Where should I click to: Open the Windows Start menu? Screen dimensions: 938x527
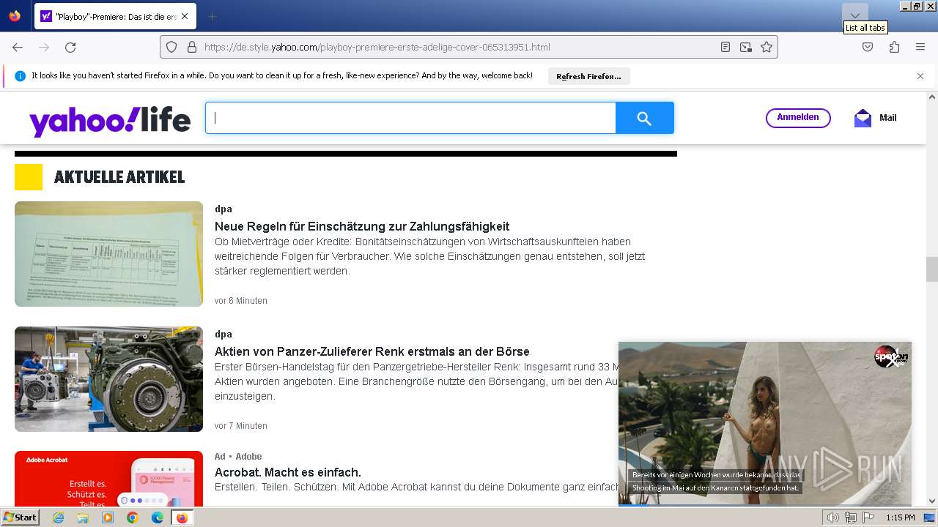coord(21,517)
